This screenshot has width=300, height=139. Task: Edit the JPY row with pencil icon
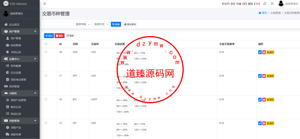point(260,123)
